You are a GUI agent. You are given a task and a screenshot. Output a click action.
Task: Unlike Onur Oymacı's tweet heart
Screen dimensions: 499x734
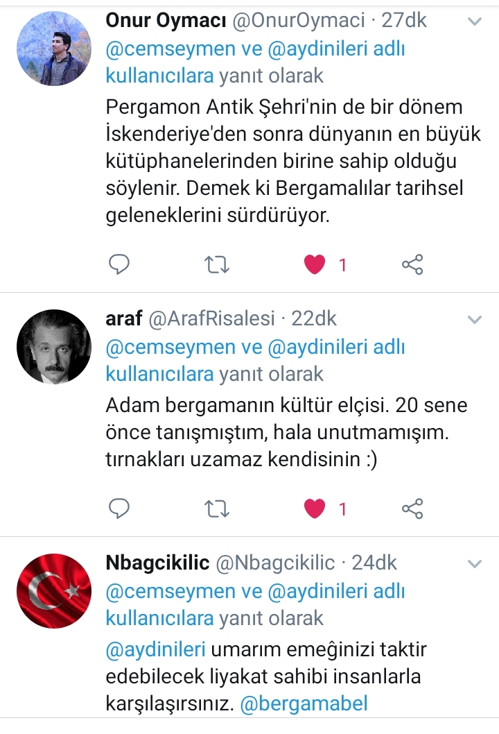[x=314, y=264]
